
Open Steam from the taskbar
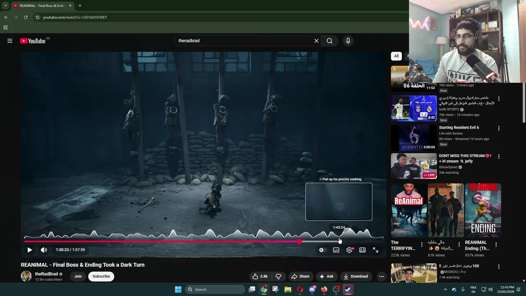pos(348,289)
